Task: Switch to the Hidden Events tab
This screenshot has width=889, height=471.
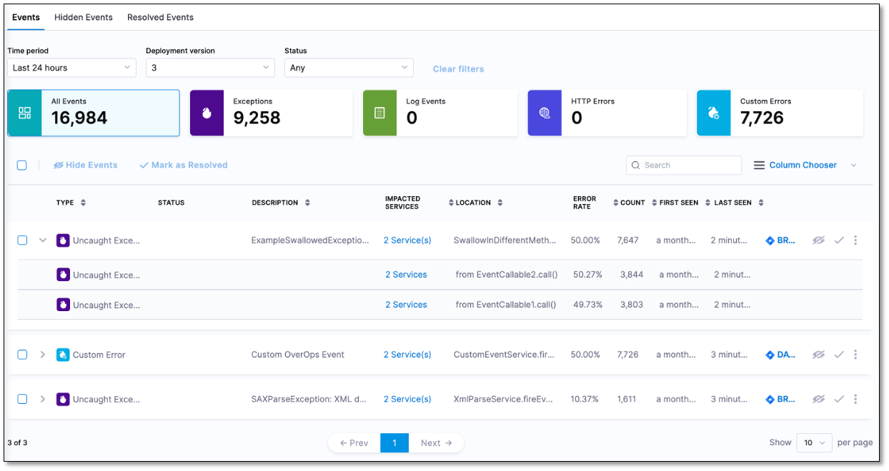Action: [x=84, y=17]
